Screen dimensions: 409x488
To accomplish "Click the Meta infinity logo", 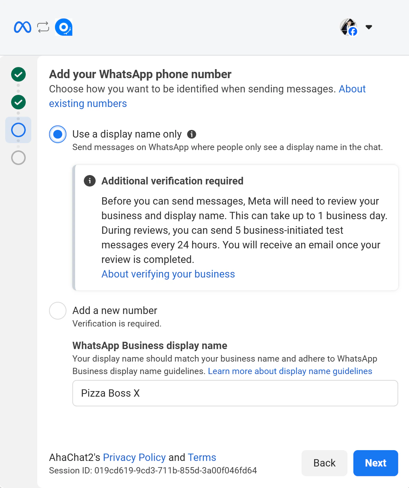I will point(23,27).
